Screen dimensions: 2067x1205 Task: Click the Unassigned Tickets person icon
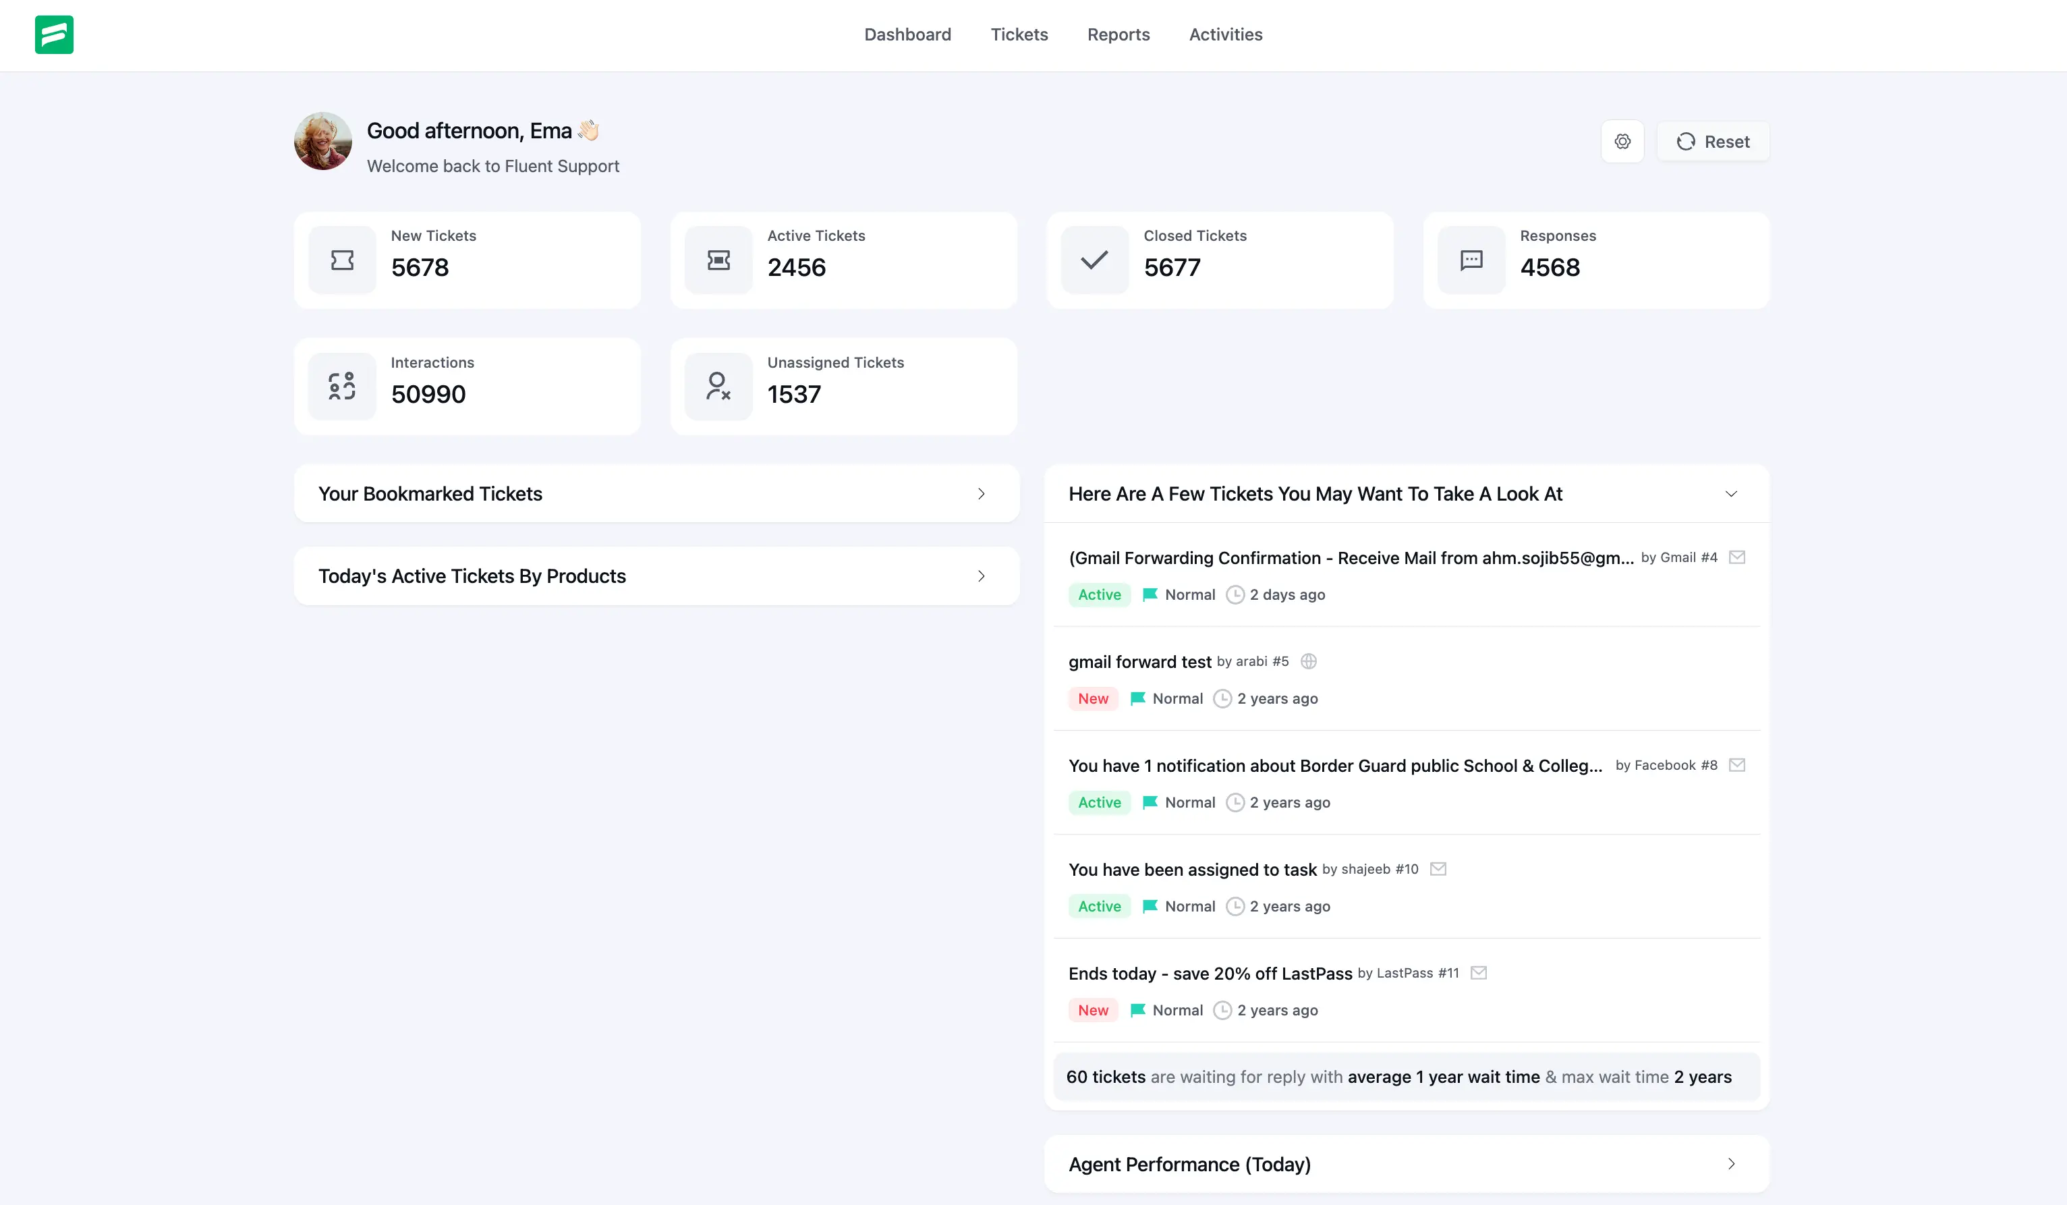718,387
